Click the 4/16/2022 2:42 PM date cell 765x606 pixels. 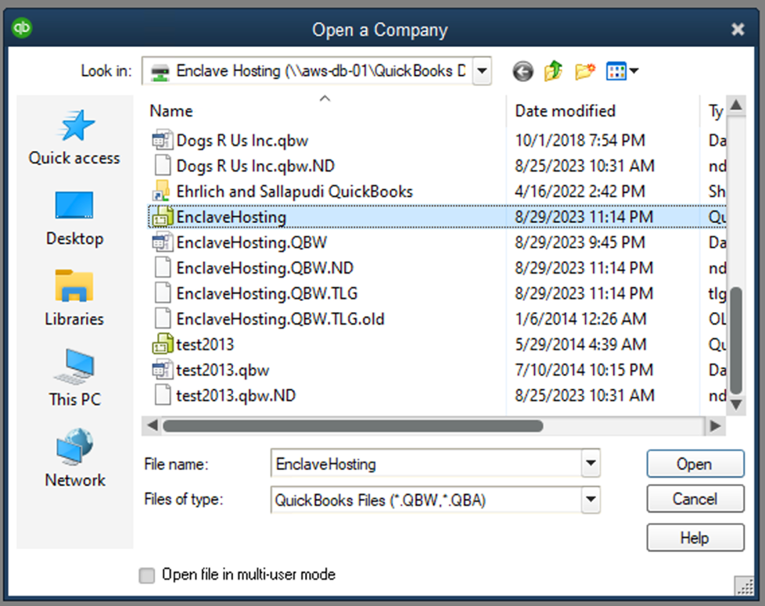click(x=580, y=191)
